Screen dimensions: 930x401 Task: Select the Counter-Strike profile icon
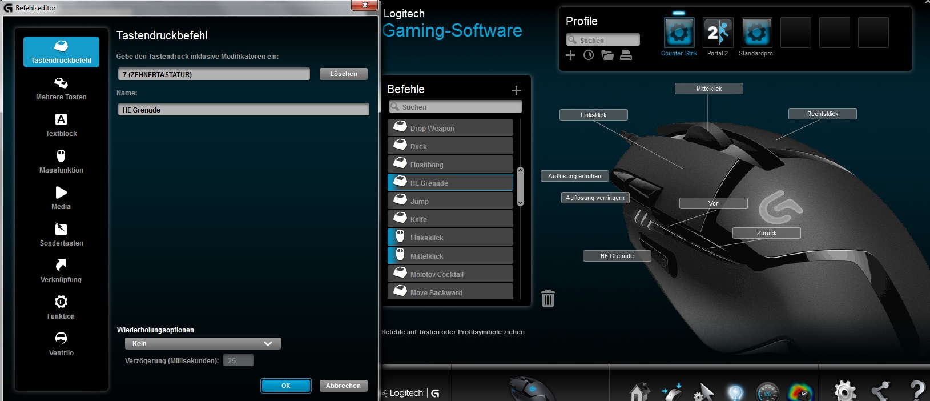pos(679,33)
